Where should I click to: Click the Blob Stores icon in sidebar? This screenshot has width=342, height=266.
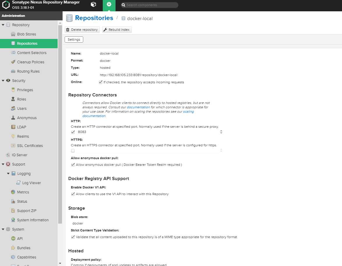coord(13,34)
